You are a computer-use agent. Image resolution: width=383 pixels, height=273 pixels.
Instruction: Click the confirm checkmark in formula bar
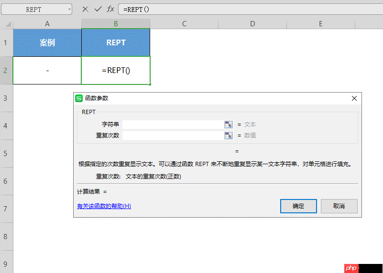(98, 9)
